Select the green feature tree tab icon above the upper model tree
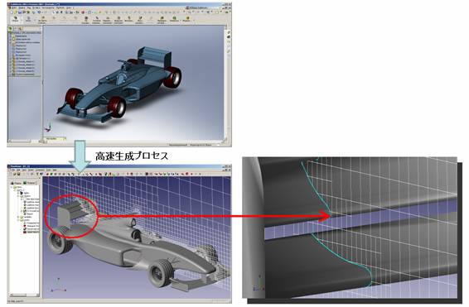This screenshot has width=469, height=307. 10,28
